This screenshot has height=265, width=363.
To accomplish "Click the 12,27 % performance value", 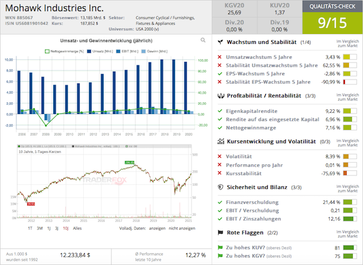I will [196, 255].
